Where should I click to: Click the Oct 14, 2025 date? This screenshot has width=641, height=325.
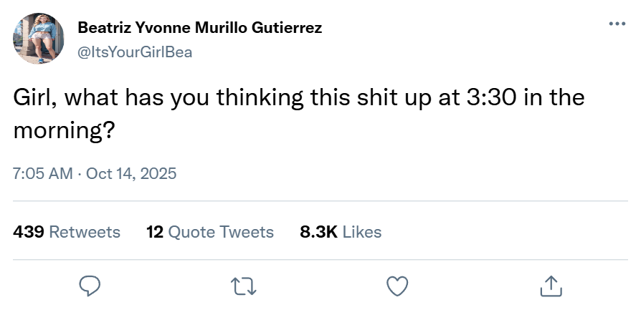pyautogui.click(x=131, y=173)
